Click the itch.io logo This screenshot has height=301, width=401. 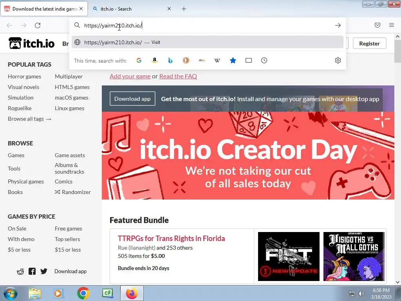31,43
